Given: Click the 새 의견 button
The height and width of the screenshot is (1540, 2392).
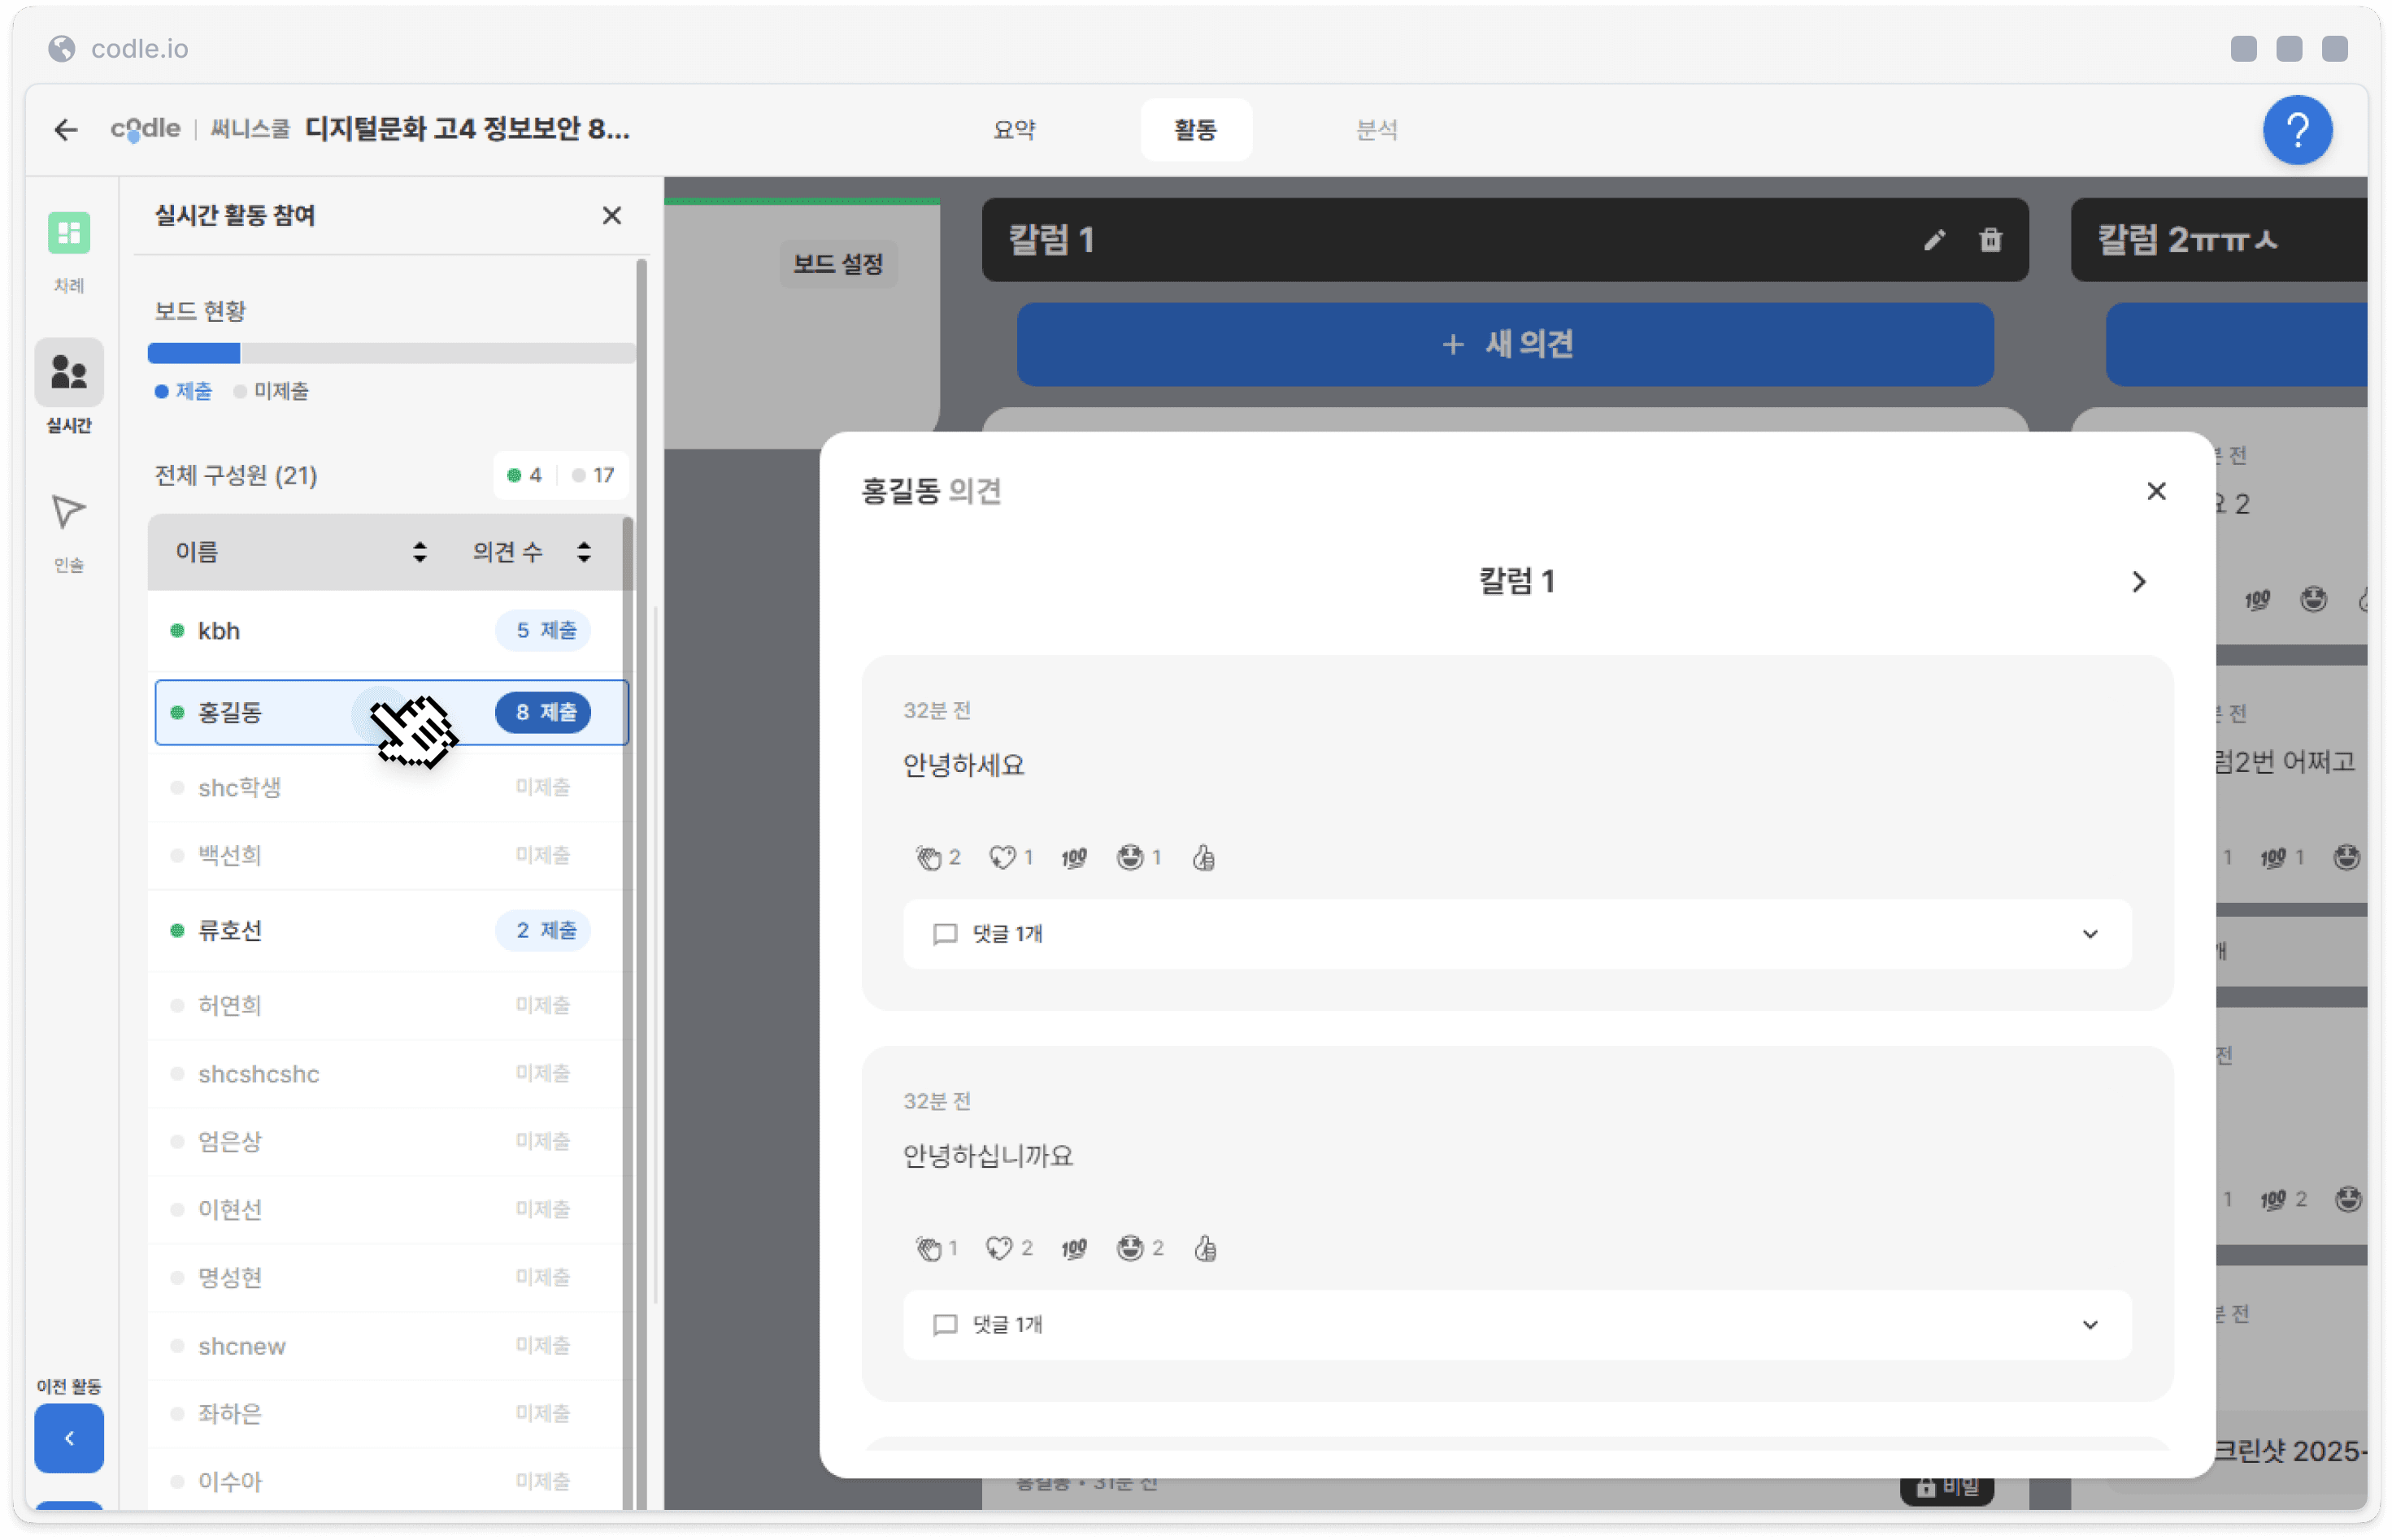Looking at the screenshot, I should click(1505, 345).
